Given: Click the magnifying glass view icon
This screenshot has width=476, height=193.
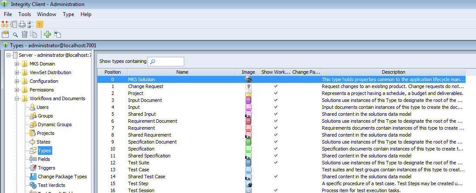Looking at the screenshot, I should (15, 35).
